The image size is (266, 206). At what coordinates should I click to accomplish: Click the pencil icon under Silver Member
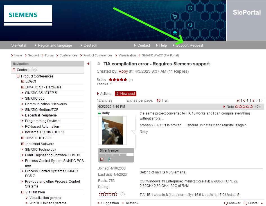point(109,159)
